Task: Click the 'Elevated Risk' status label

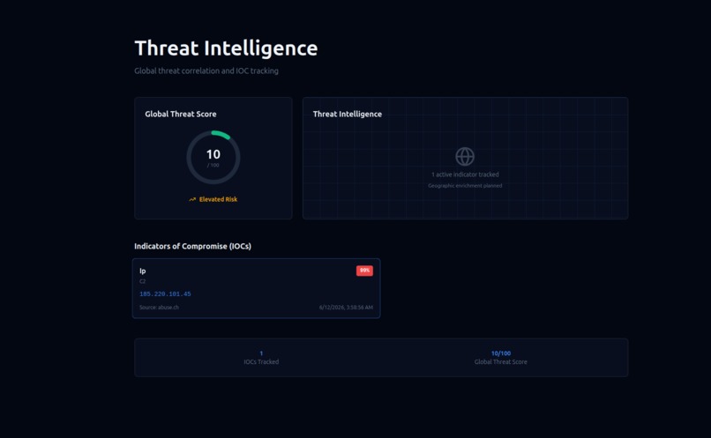Action: click(218, 199)
